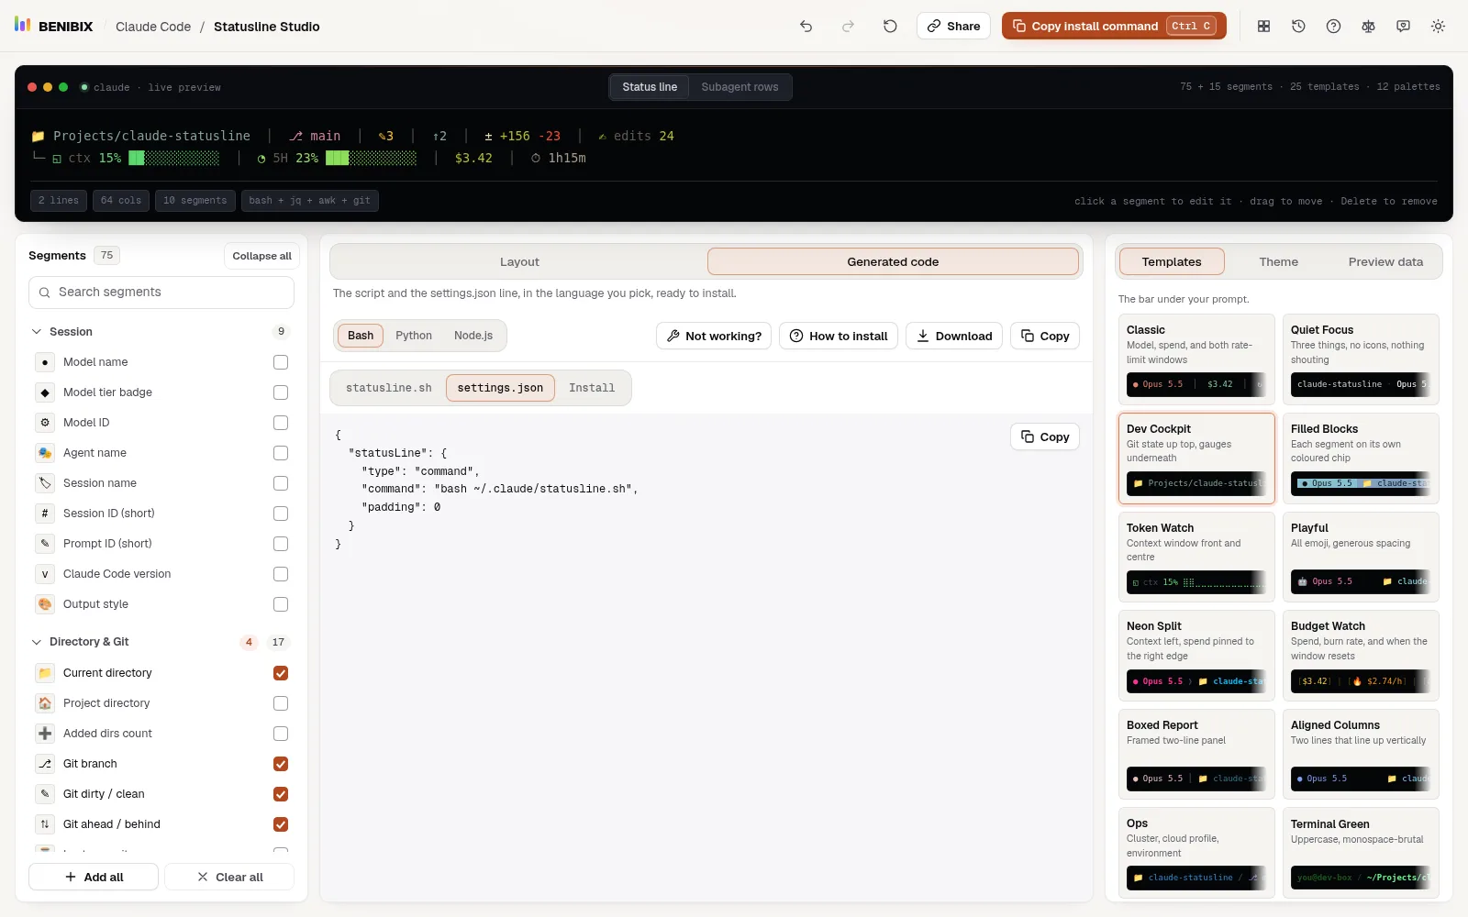Viewport: 1468px width, 917px height.
Task: Uncheck the Git branch checkbox
Action: tap(281, 764)
